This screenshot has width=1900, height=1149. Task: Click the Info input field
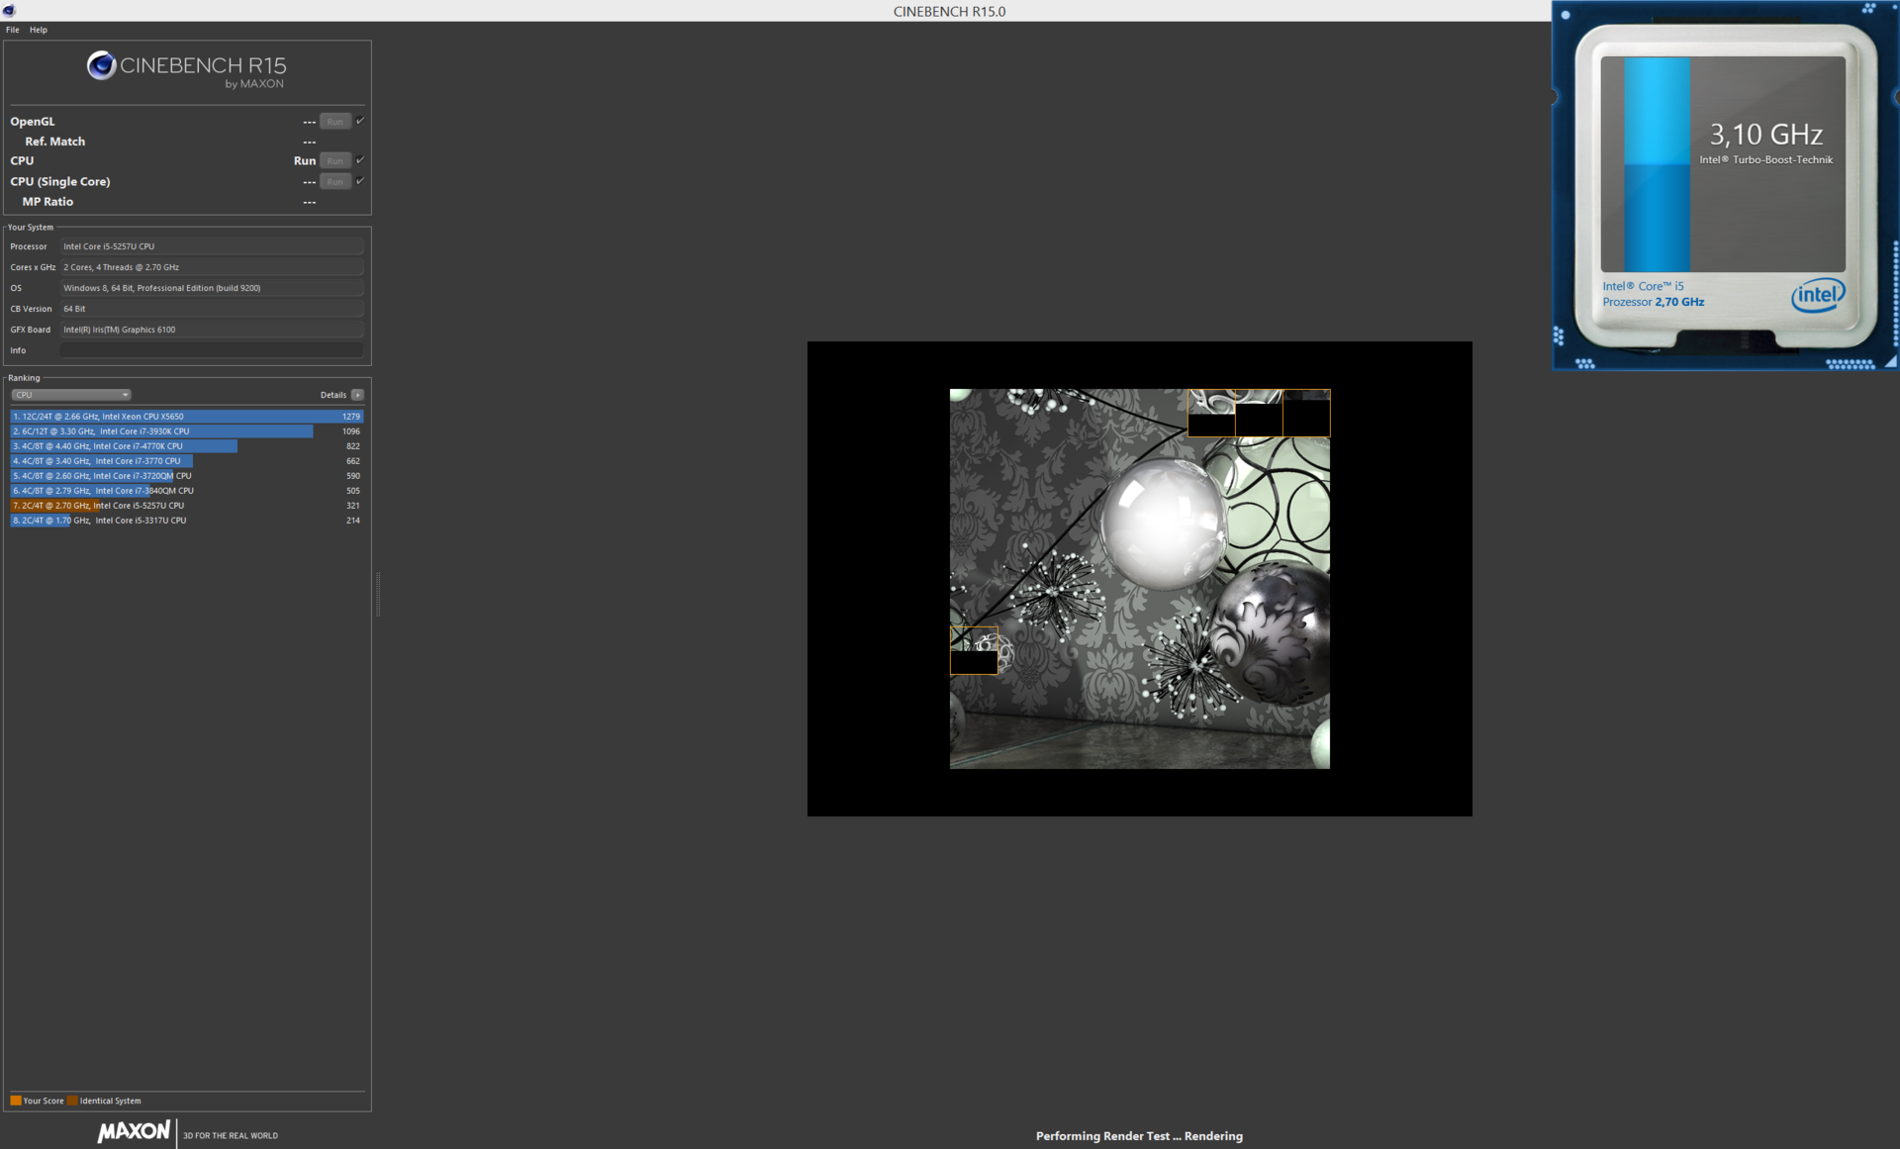(212, 350)
